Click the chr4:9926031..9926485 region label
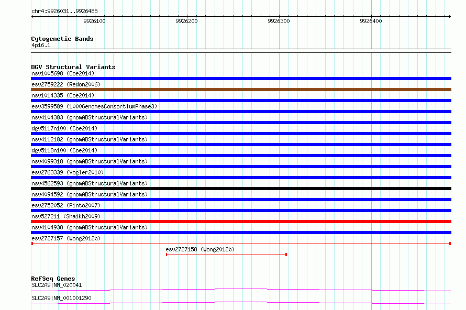This screenshot has height=310, width=466. coord(64,11)
